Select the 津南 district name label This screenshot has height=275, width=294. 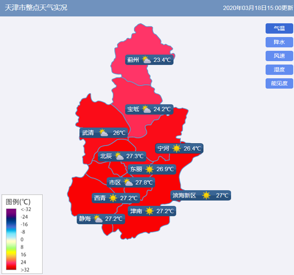[136, 211]
